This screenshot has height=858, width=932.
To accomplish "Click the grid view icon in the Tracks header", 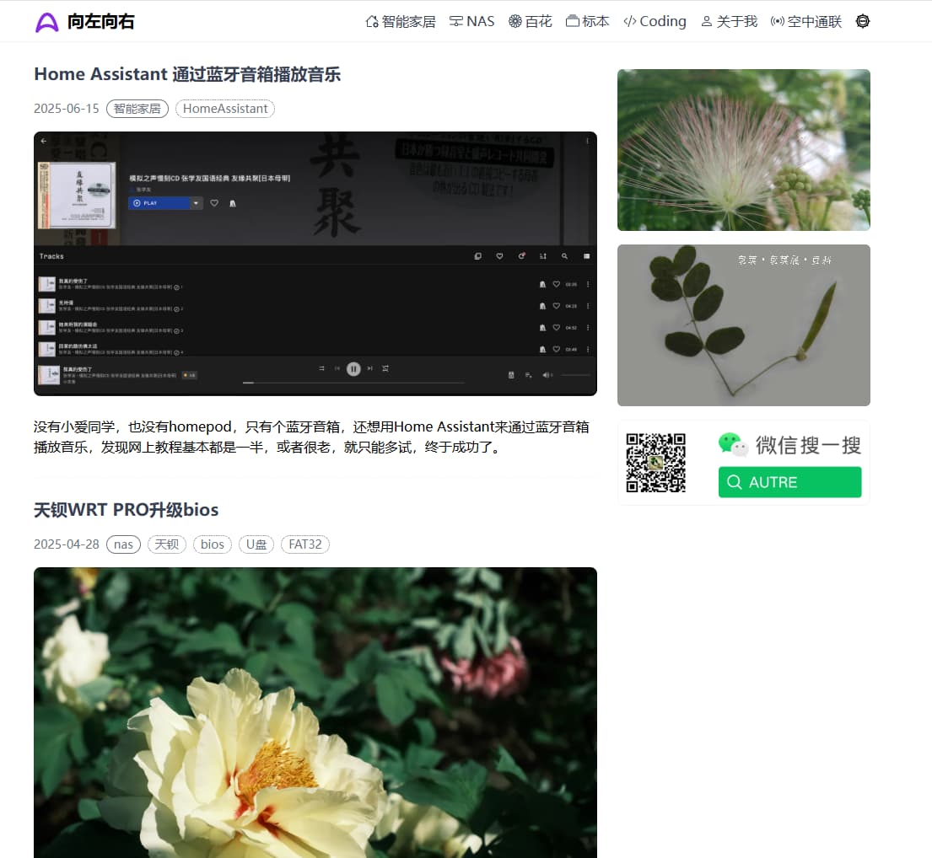I will pyautogui.click(x=587, y=255).
